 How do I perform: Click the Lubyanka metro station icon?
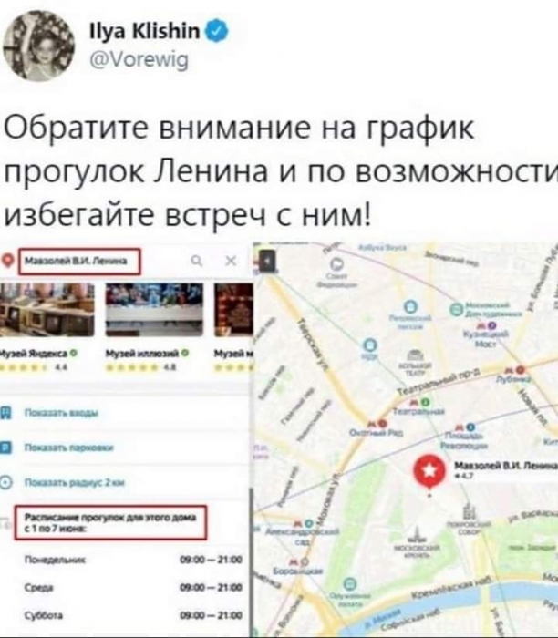click(515, 370)
